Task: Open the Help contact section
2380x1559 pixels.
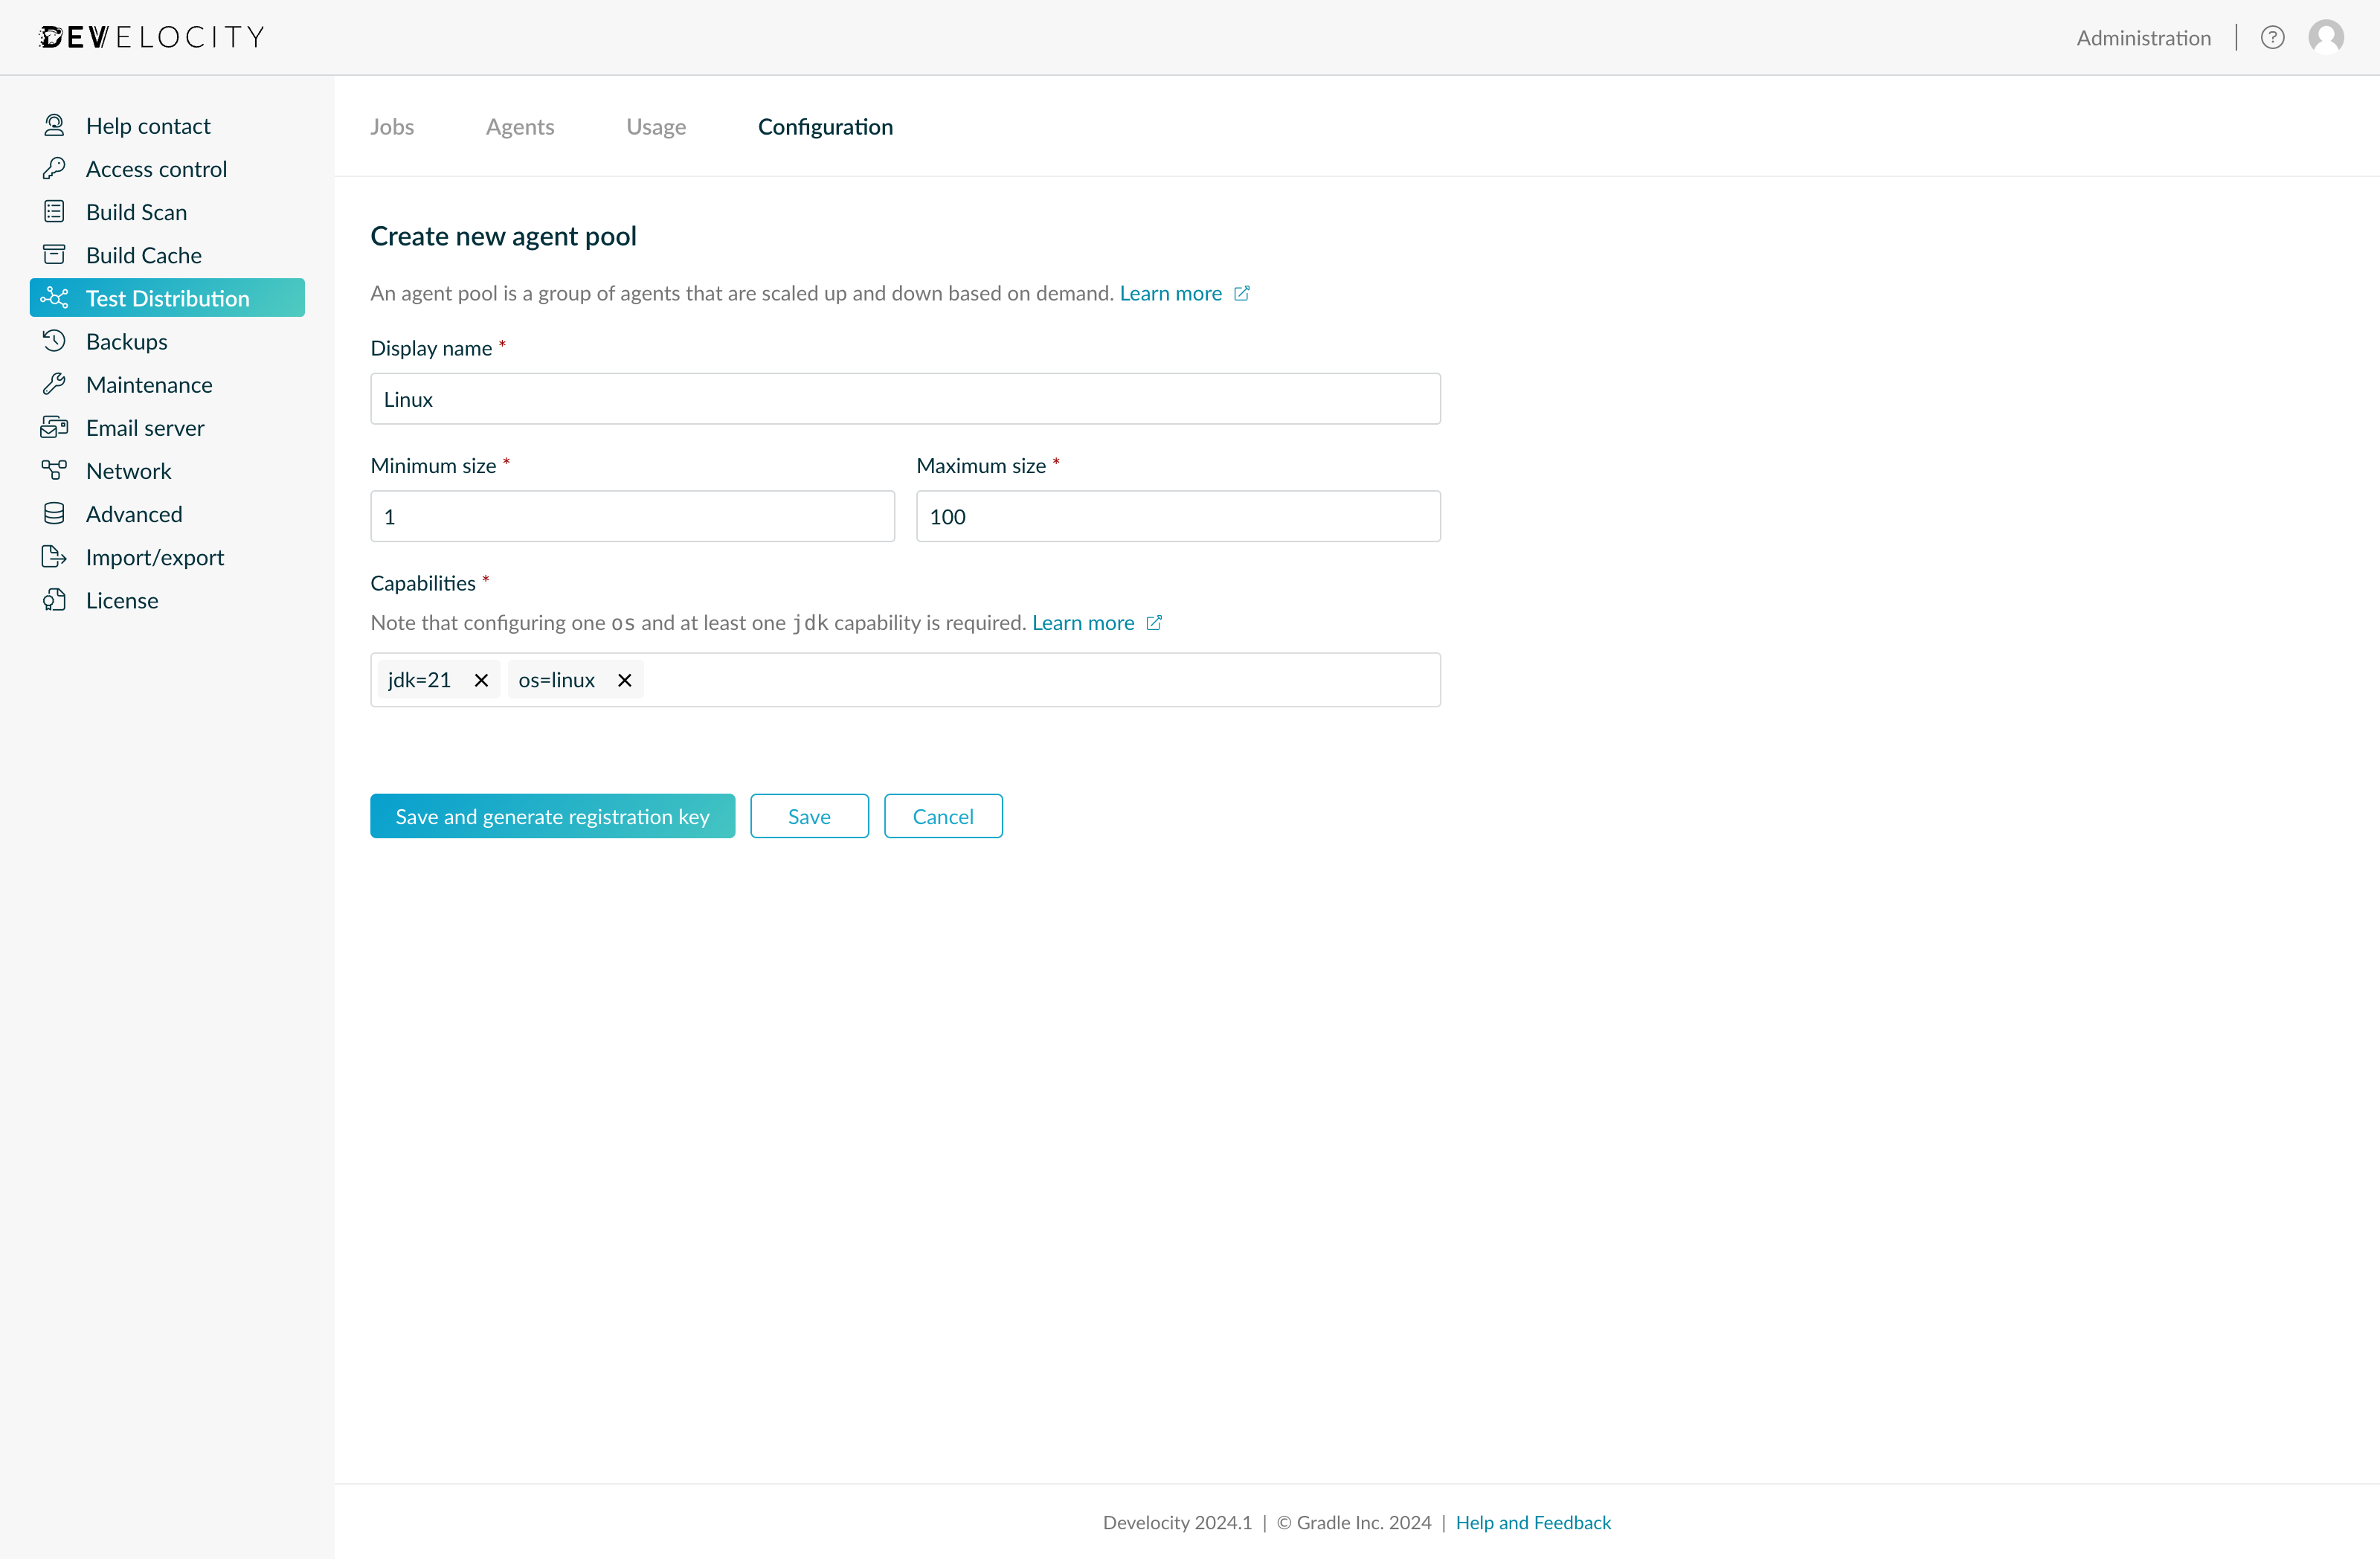Action: [148, 125]
